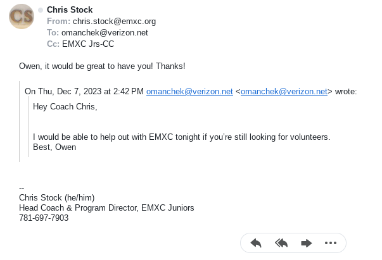Open the three-dot more actions menu
Viewport: 382px width, 260px height.
coord(330,243)
